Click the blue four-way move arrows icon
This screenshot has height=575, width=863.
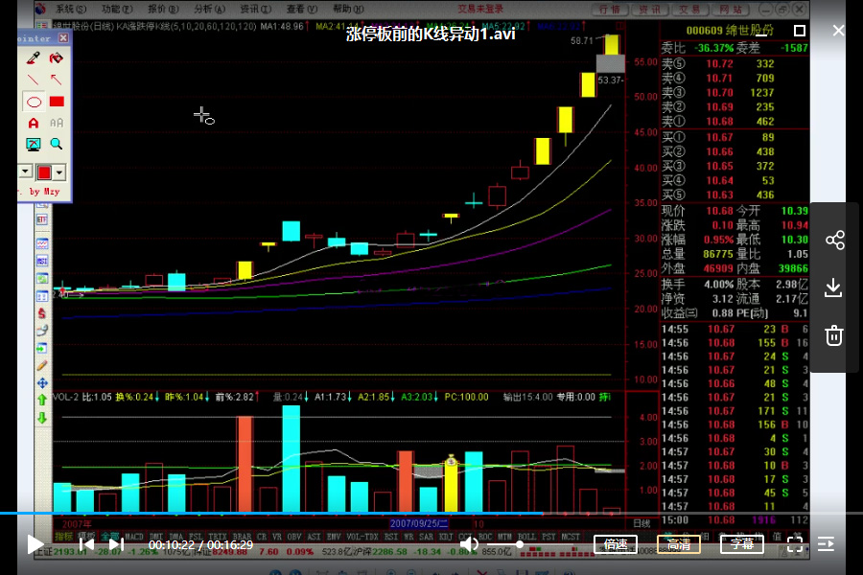[42, 383]
